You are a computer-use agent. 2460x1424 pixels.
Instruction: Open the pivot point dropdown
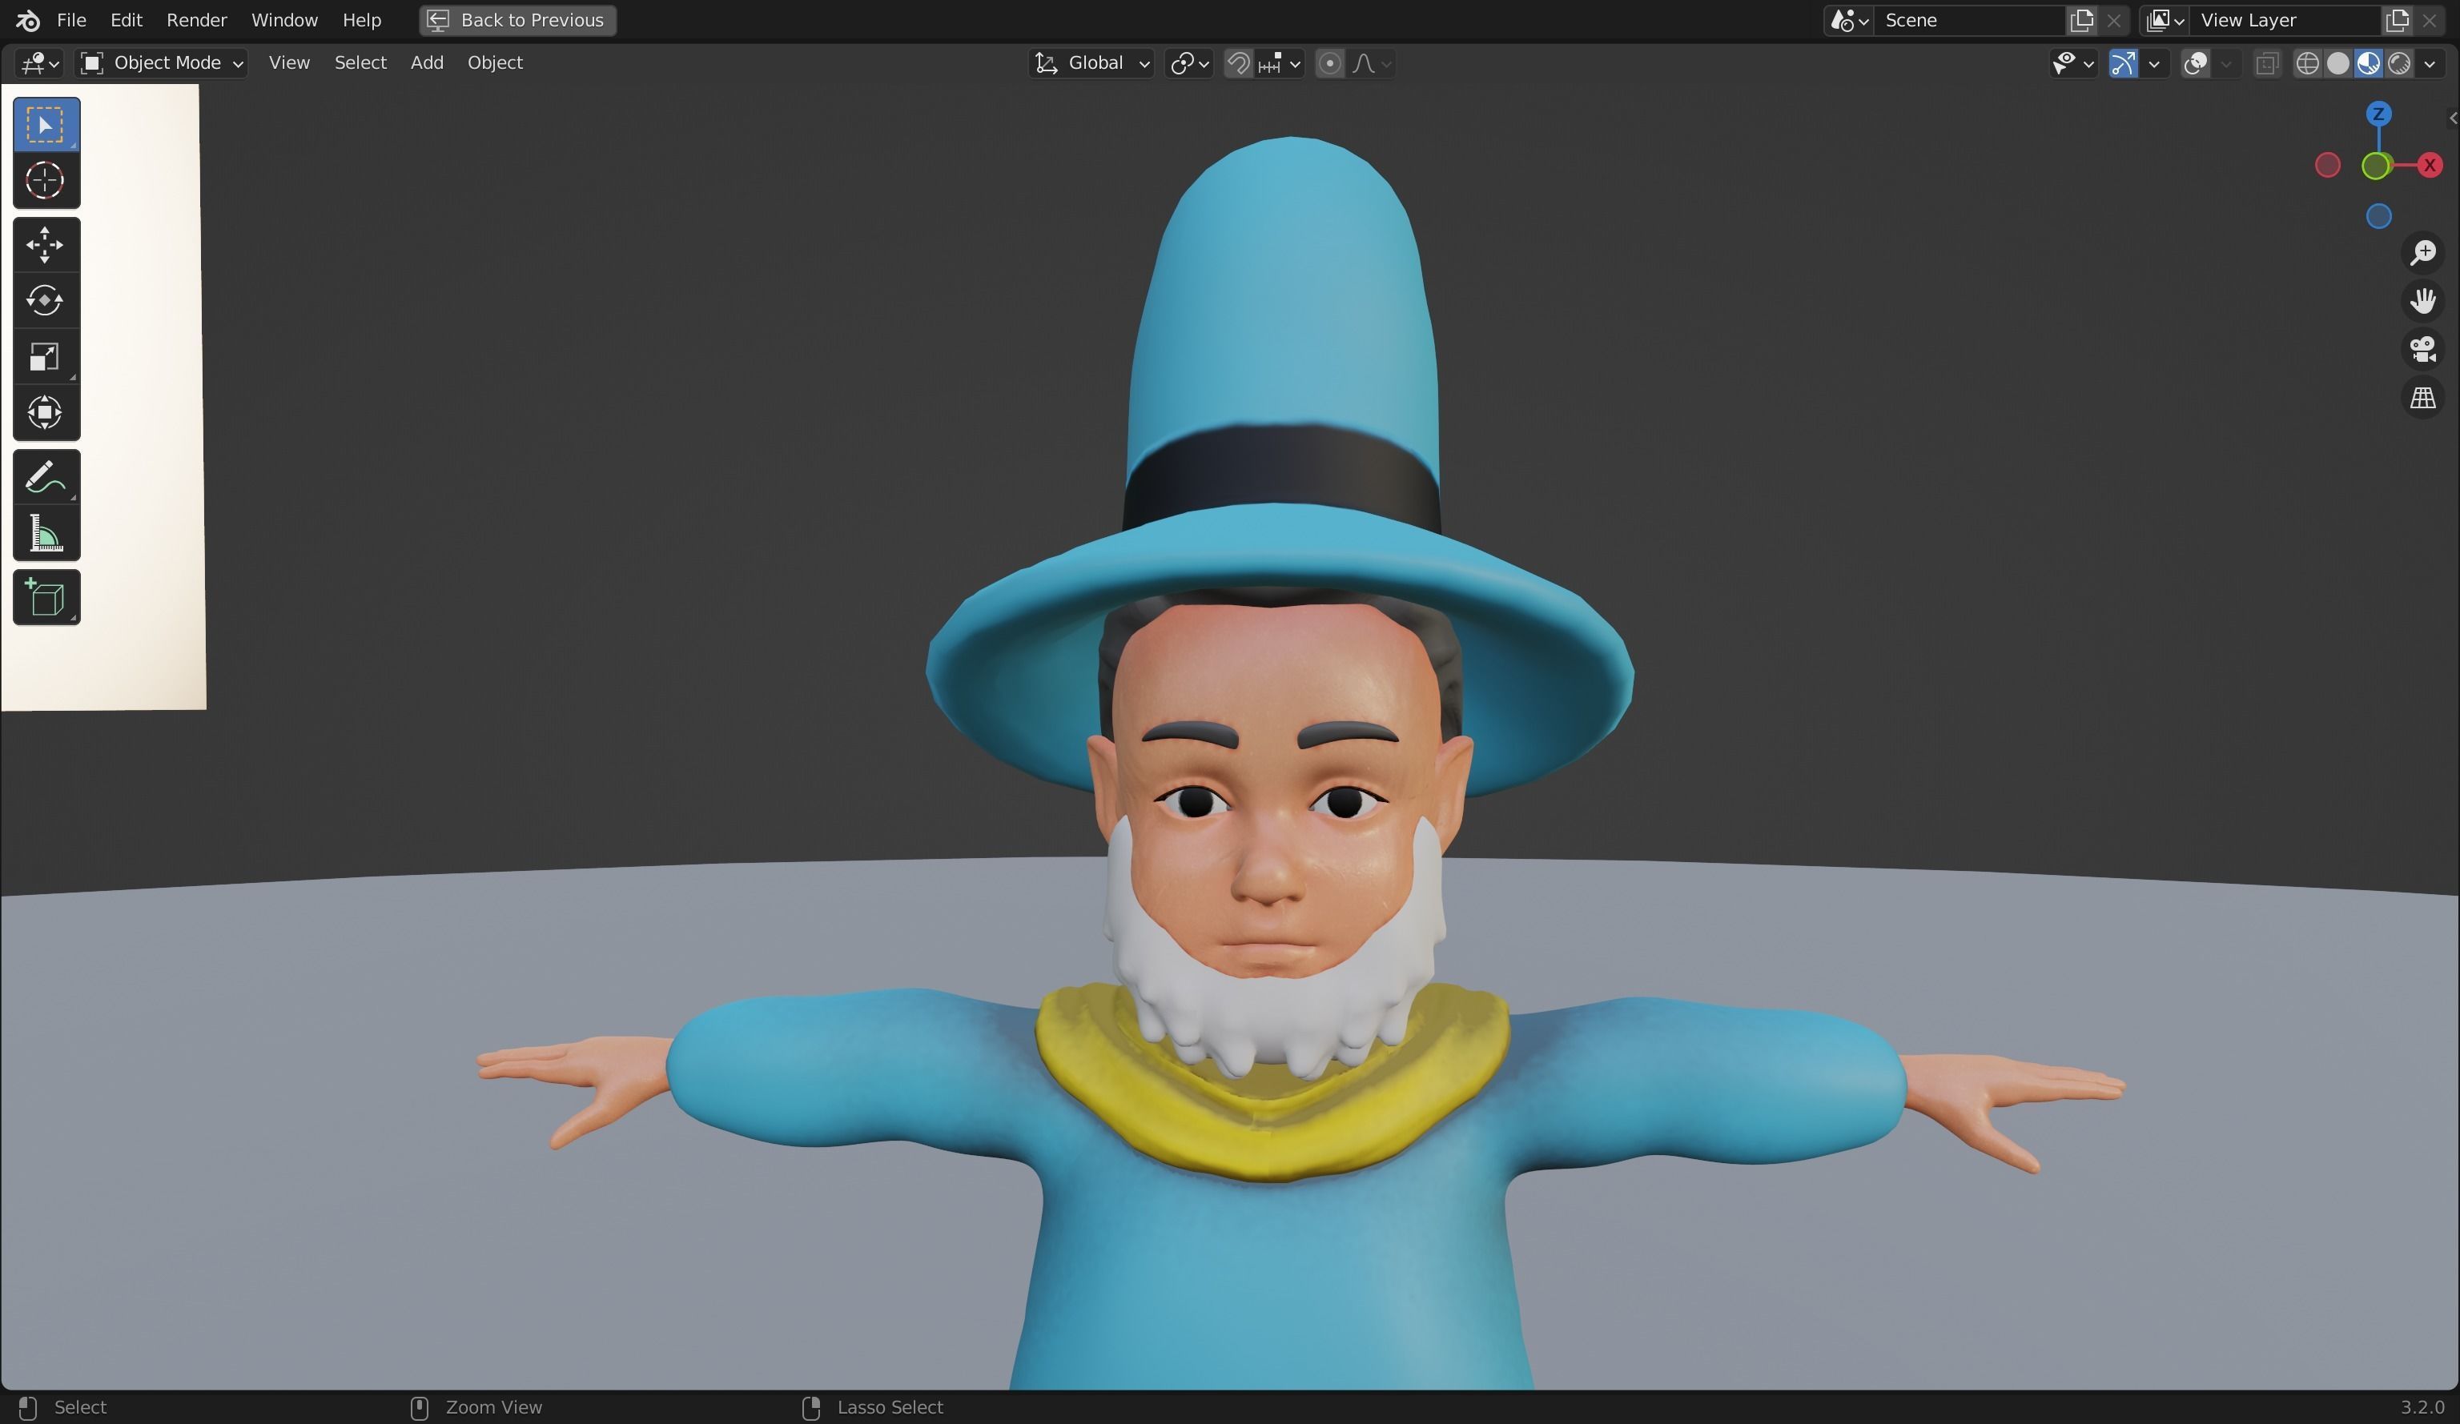point(1189,63)
